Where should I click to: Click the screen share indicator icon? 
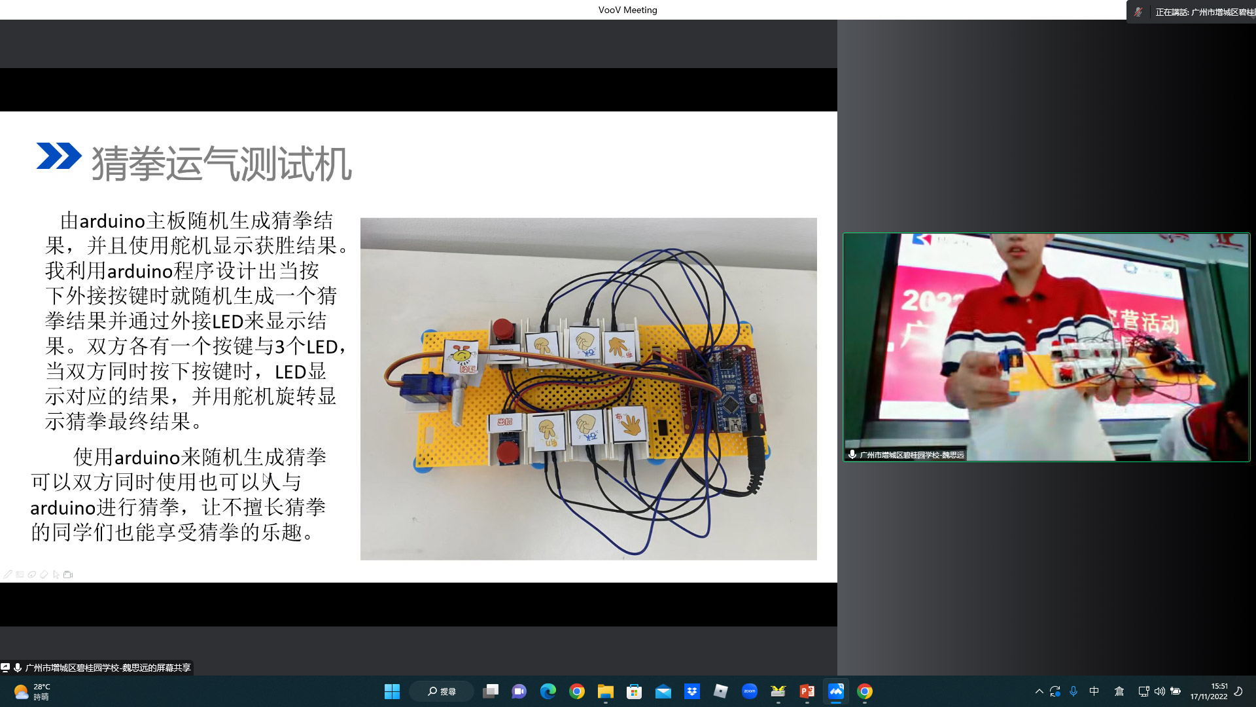point(5,668)
